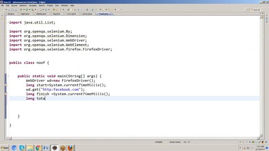Switch to the vvvv.java editor tab
269x151 pixels.
(x=71, y=14)
